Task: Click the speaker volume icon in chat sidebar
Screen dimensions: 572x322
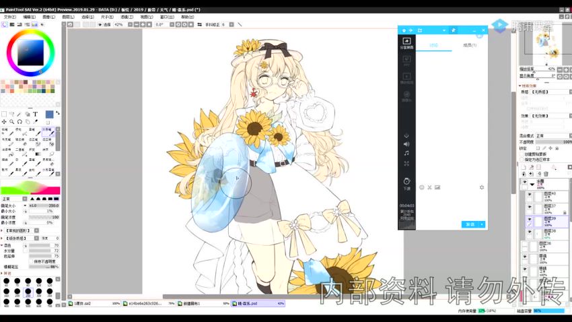Action: click(x=406, y=144)
